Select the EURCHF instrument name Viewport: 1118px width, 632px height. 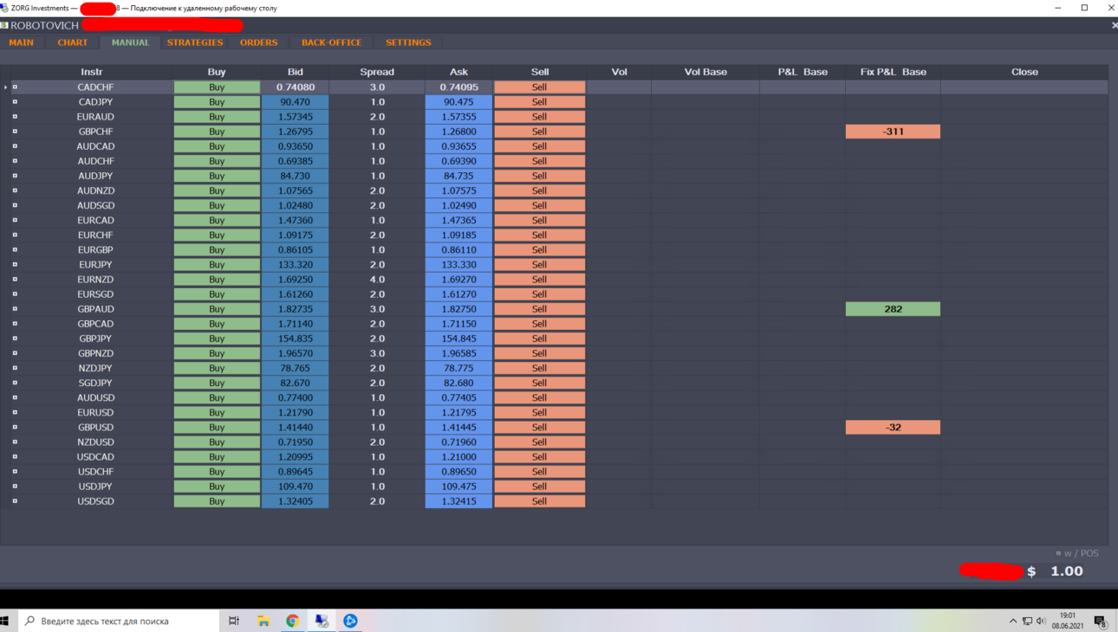(95, 235)
